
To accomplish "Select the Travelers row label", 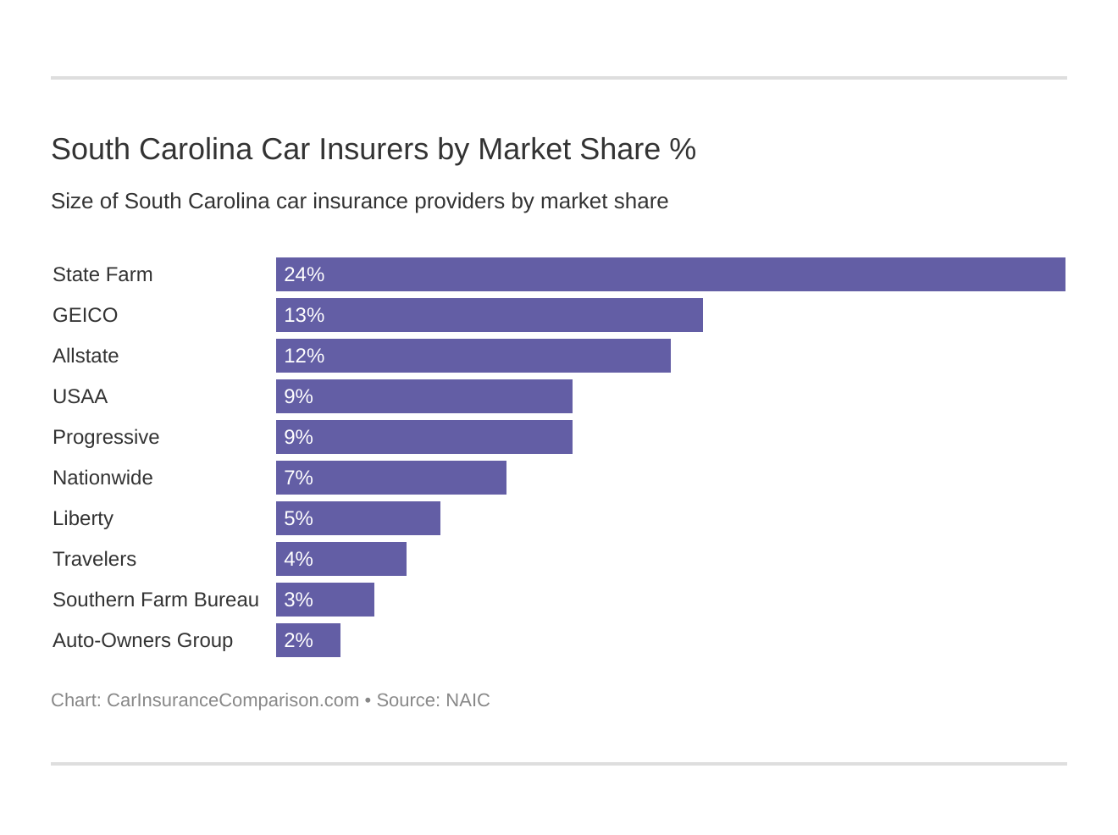I will pos(94,559).
